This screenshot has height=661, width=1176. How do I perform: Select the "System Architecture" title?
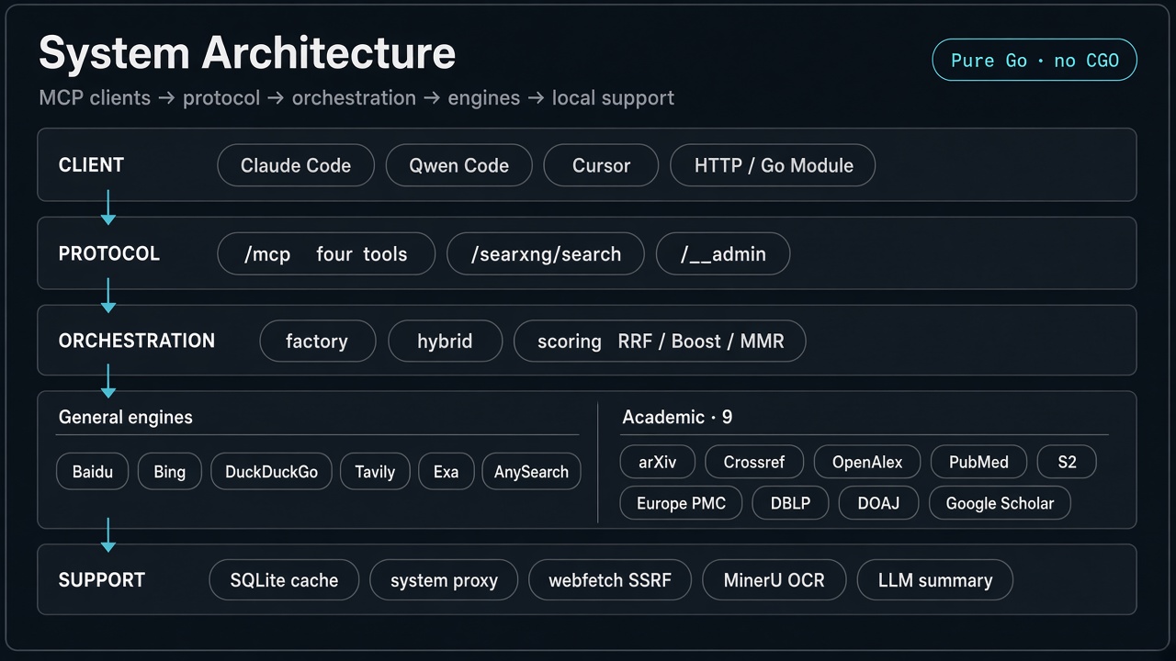click(x=247, y=53)
